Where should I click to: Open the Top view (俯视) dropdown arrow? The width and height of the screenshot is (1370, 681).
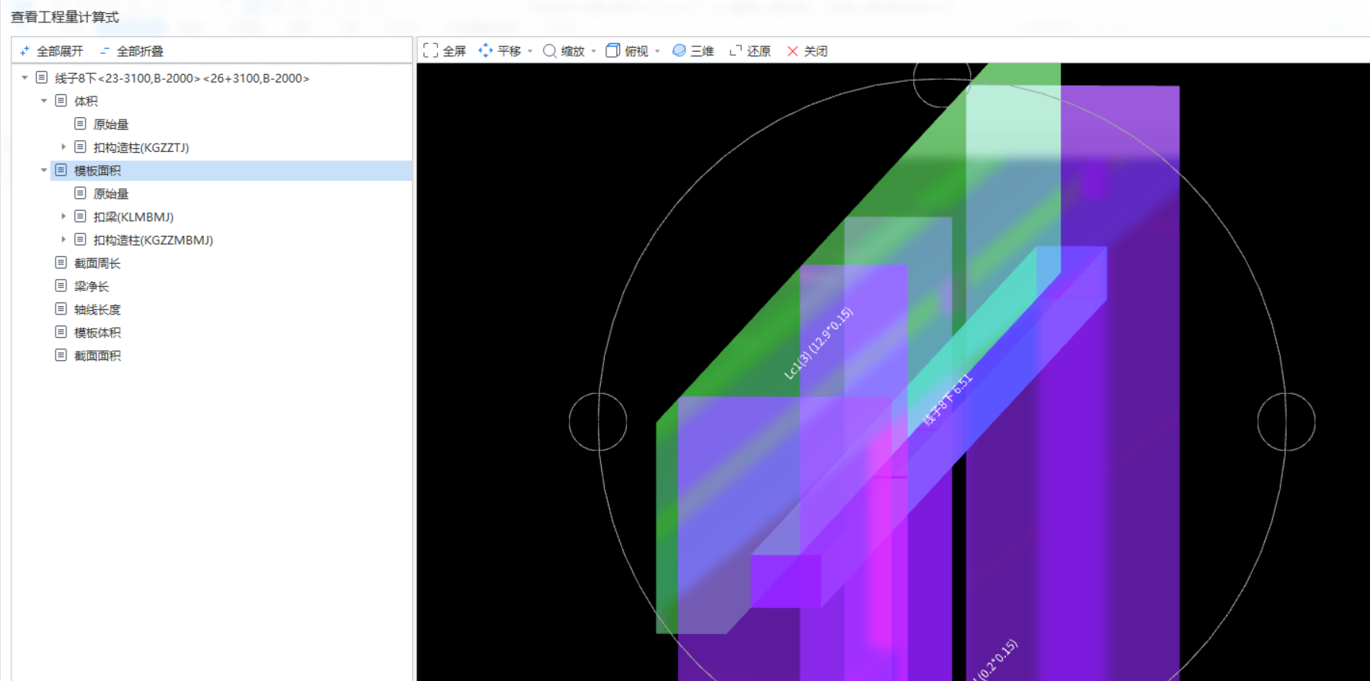tap(657, 52)
